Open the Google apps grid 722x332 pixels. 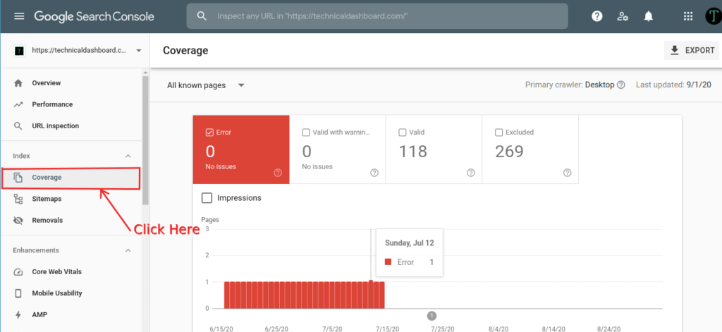coord(688,16)
